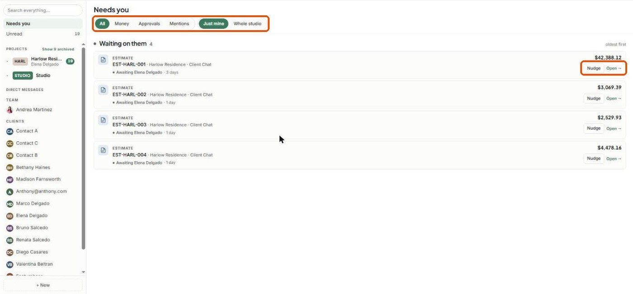Open the Unread list
The height and width of the screenshot is (294, 633).
tap(43, 34)
